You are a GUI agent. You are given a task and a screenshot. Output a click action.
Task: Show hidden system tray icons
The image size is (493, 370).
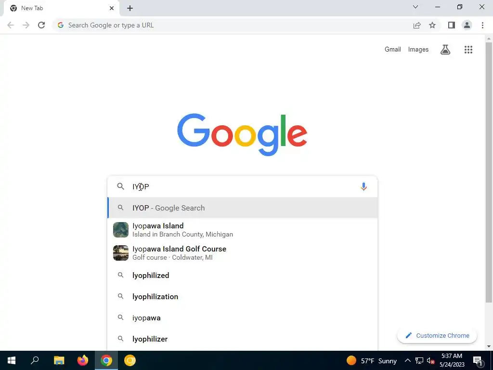pyautogui.click(x=407, y=360)
